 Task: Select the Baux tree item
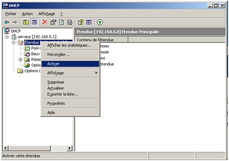coord(35,54)
